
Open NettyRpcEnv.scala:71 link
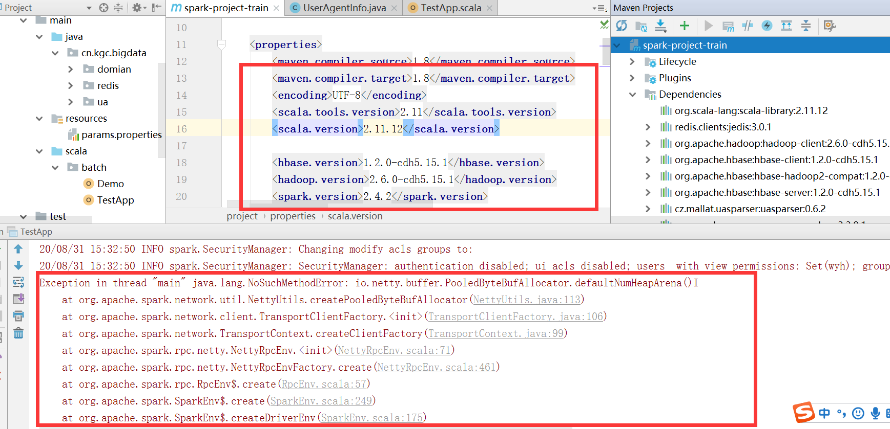tap(394, 350)
